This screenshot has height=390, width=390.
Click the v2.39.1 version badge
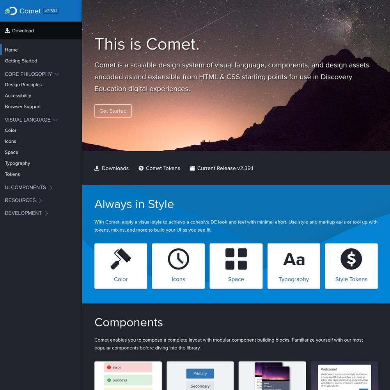coord(51,11)
